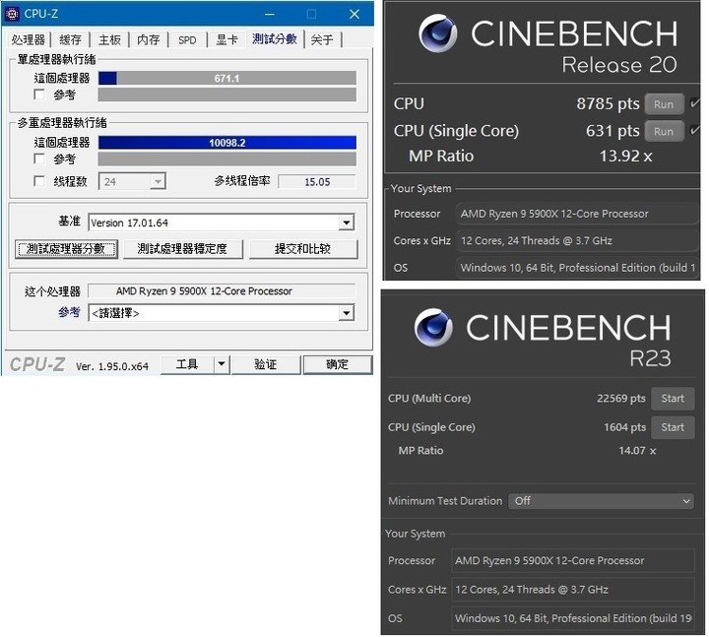This screenshot has width=709, height=637.
Task: Start the R23 CPU (Single Core) test
Action: pos(673,427)
